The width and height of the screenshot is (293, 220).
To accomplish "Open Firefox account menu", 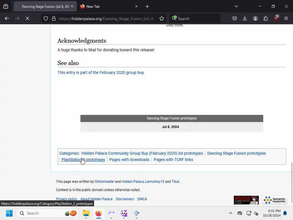I will point(255,18).
